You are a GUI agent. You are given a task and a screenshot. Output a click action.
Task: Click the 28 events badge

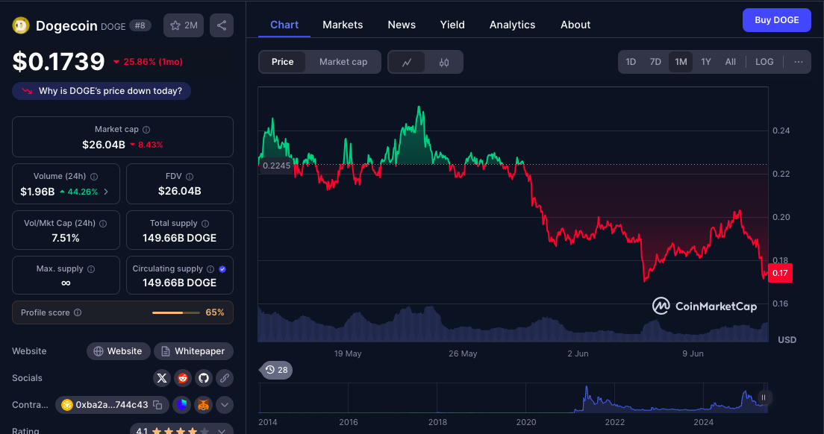[x=276, y=370]
